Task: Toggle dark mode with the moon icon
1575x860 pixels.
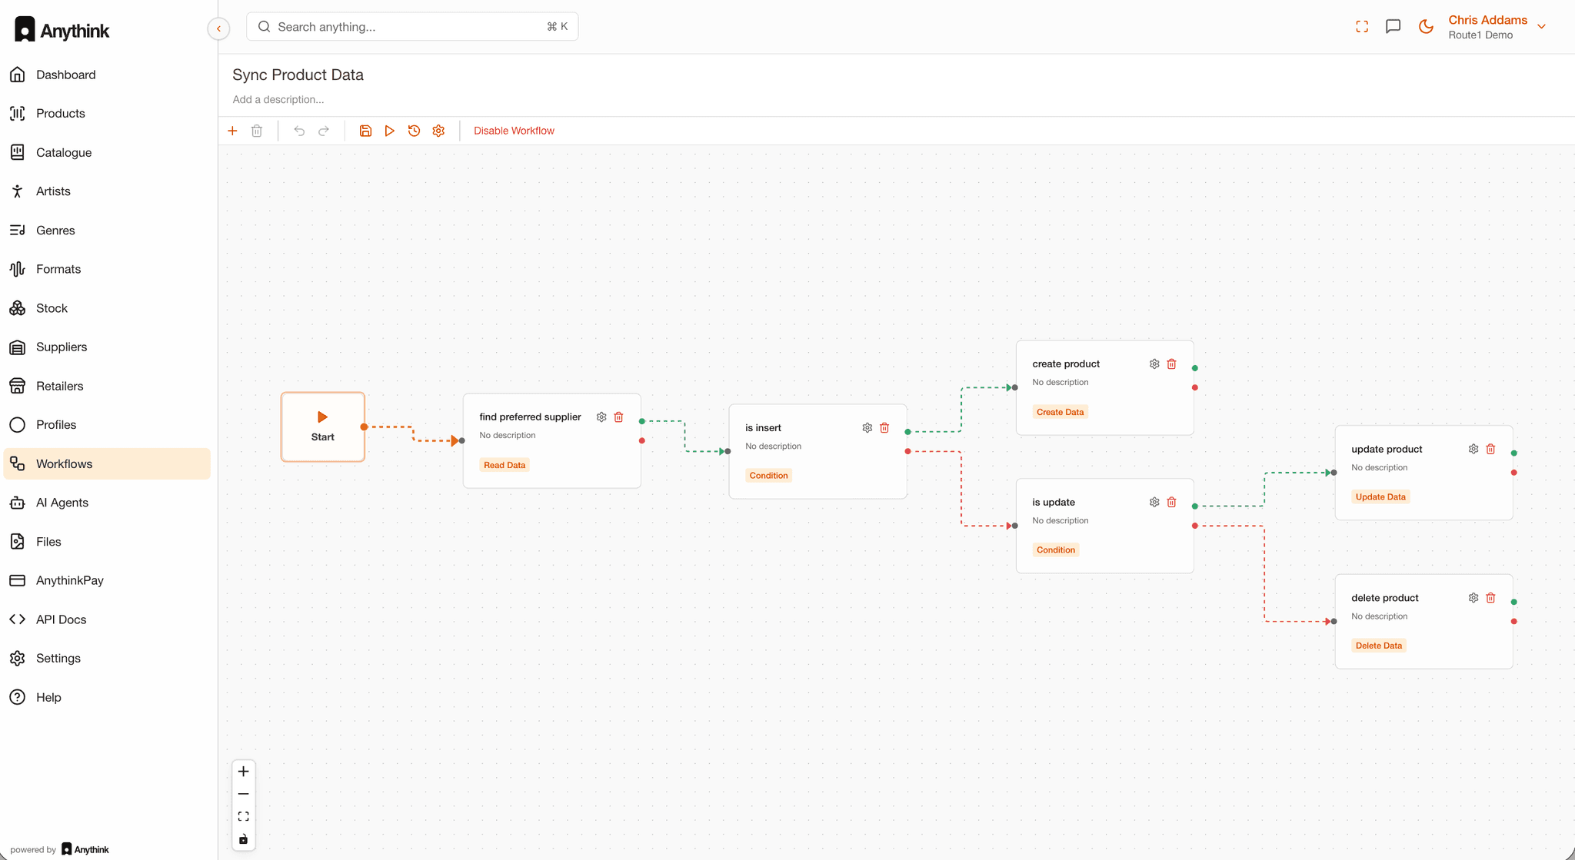Action: (x=1426, y=27)
